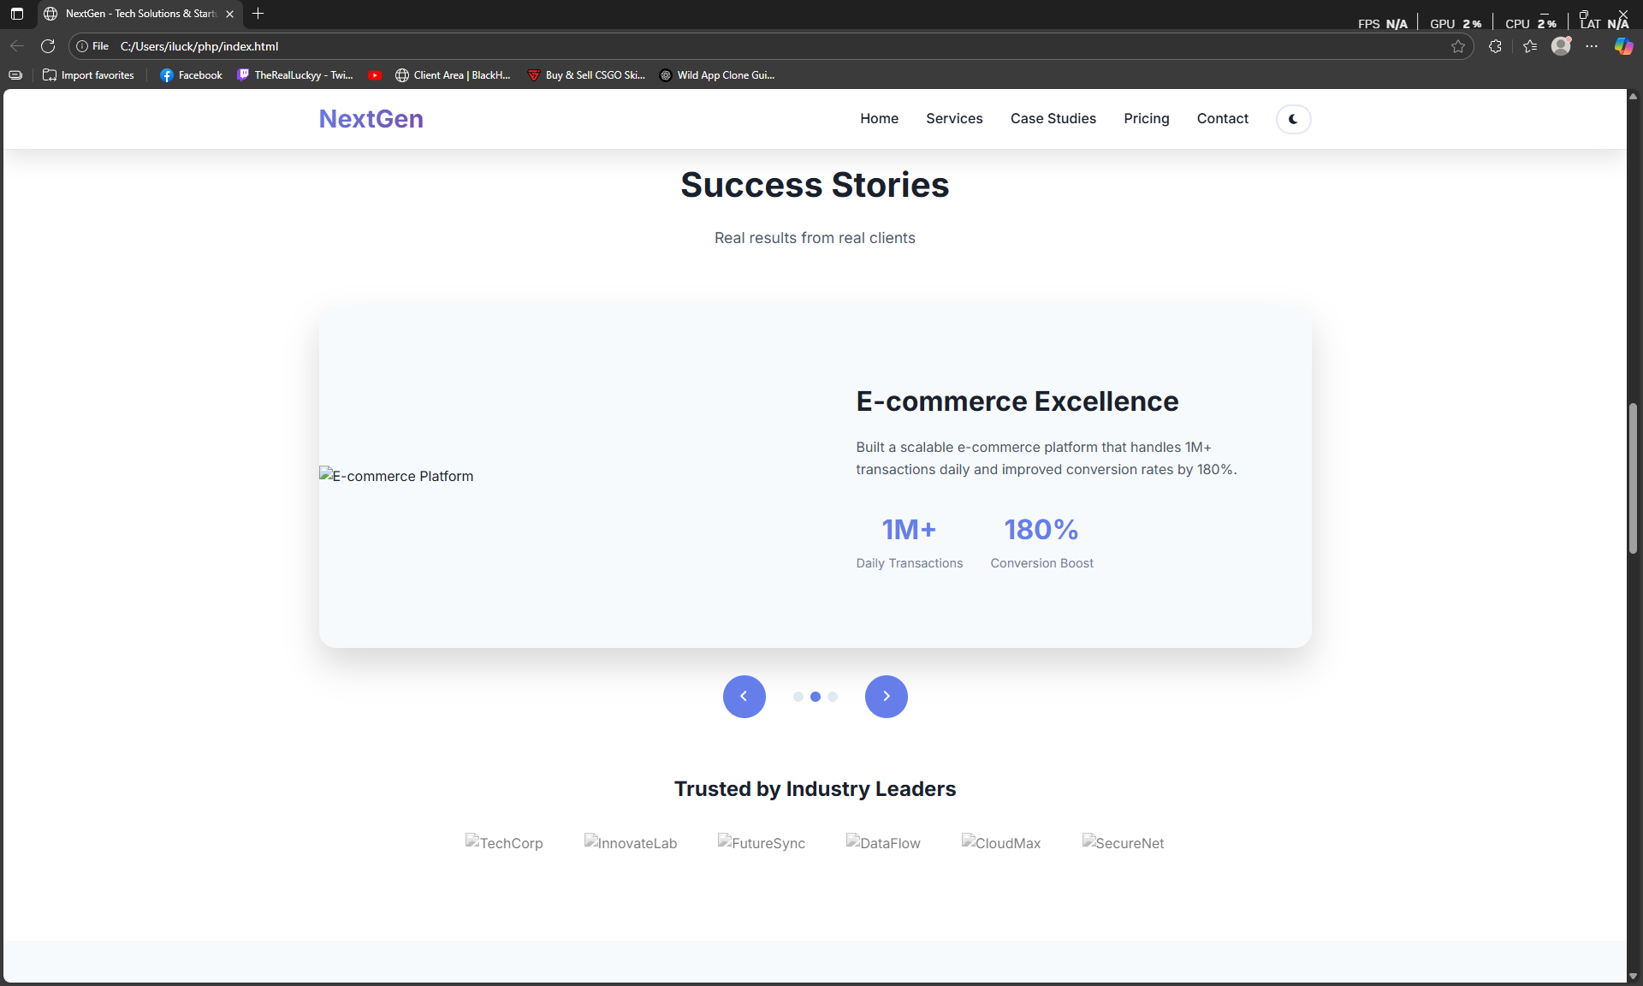
Task: Select the first carousel dot
Action: (x=798, y=697)
